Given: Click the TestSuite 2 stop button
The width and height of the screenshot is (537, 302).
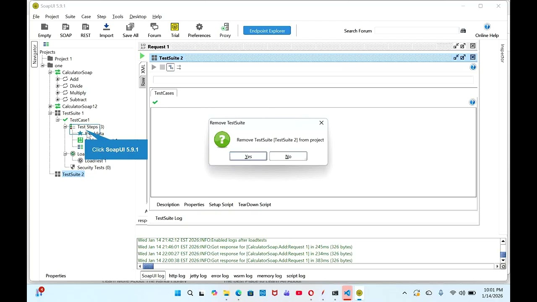Looking at the screenshot, I should coord(162,67).
